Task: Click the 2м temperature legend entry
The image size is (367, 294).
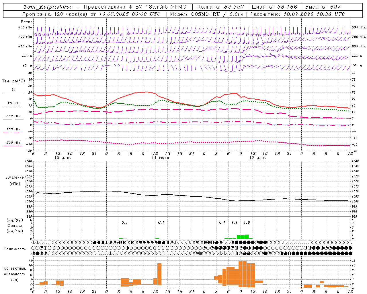Action: point(13,90)
